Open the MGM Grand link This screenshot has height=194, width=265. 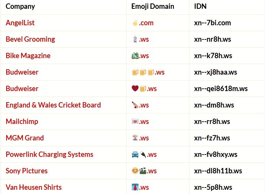click(25, 138)
